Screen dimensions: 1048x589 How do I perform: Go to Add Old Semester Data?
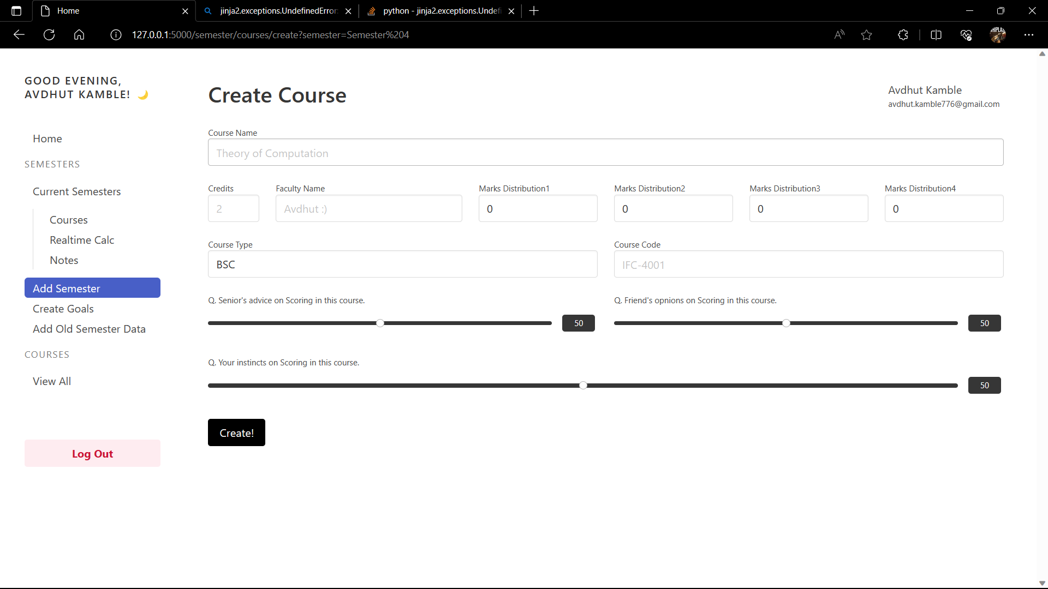(89, 329)
